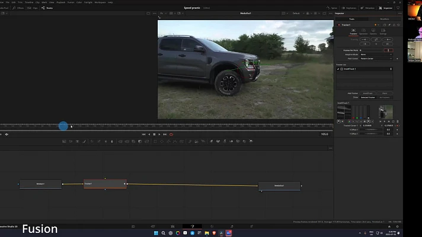Open the Options tab of Tracker1
Screen dimensions: 422x237
click(373, 32)
